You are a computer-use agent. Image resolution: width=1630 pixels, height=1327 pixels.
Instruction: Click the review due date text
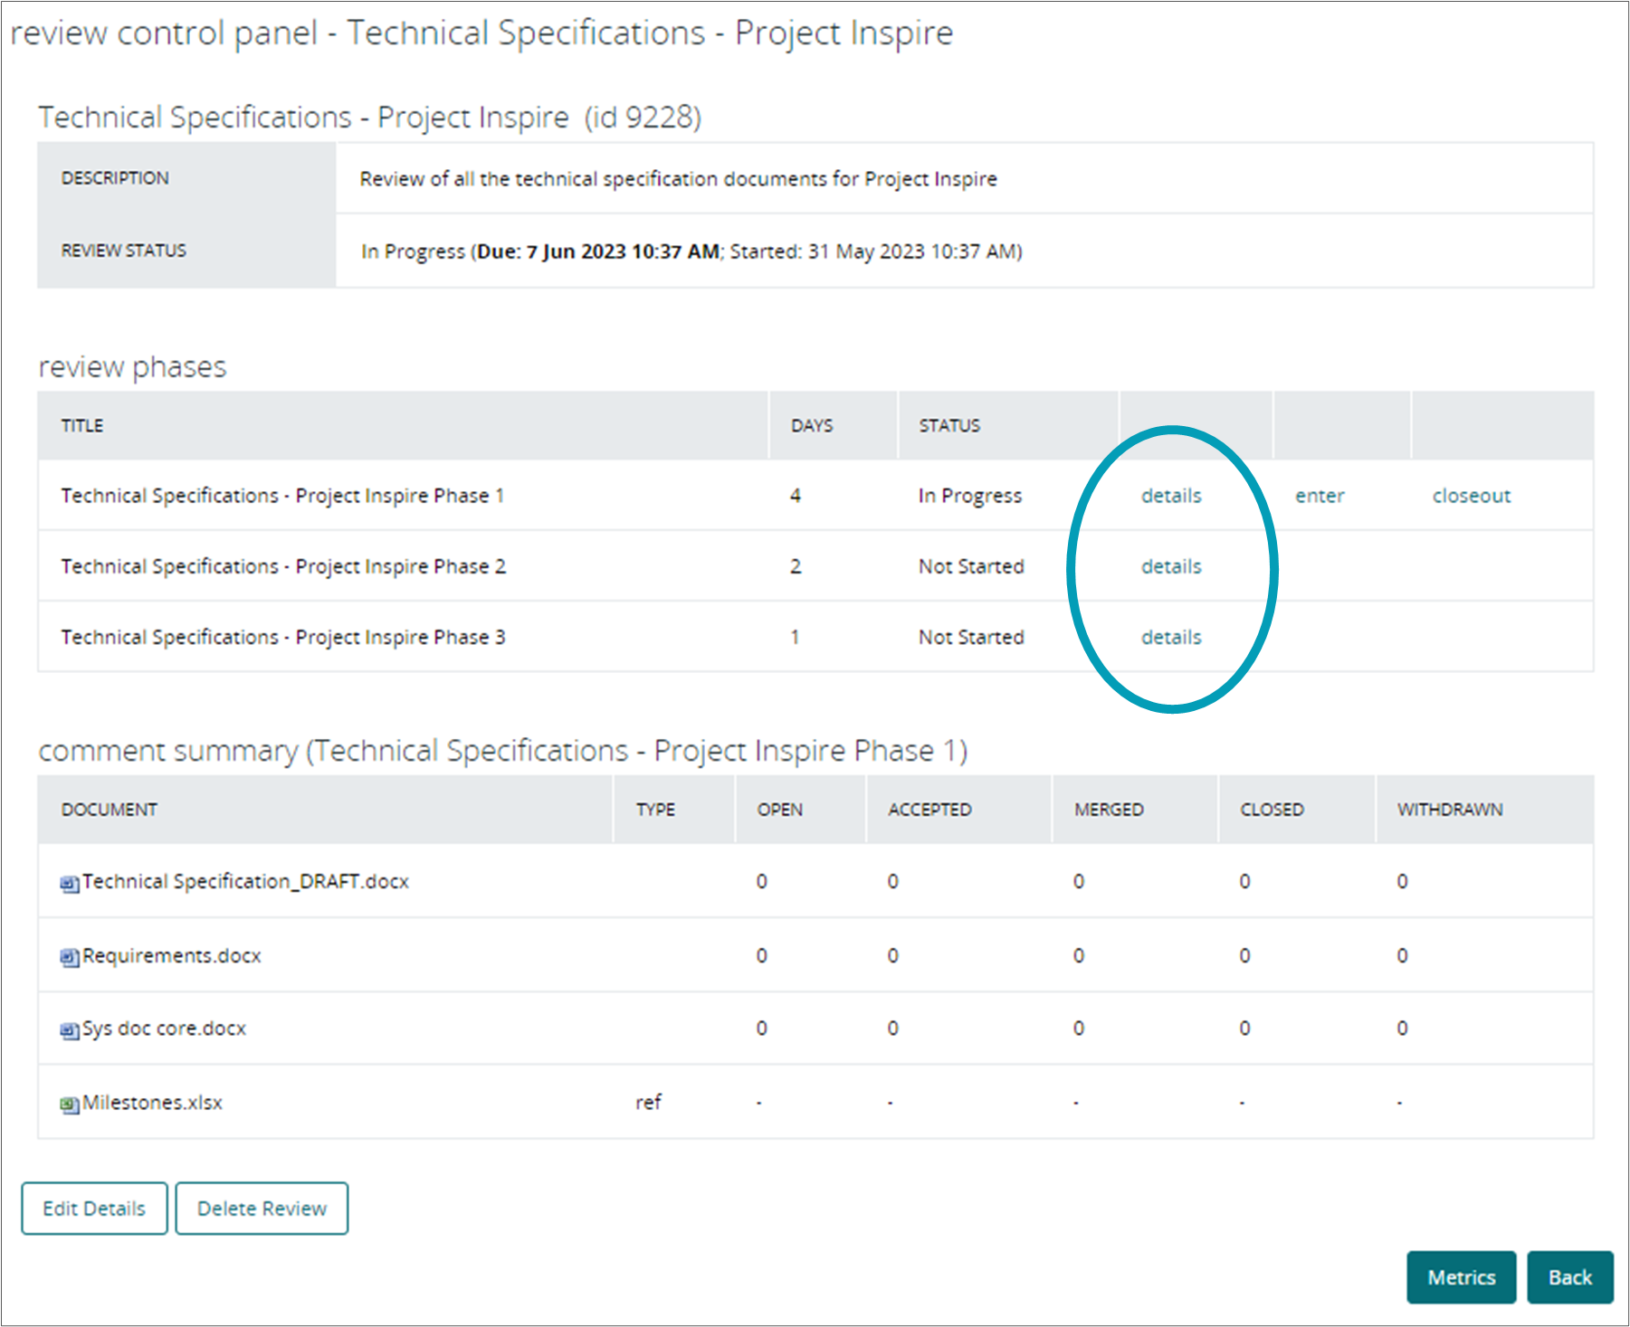point(597,251)
